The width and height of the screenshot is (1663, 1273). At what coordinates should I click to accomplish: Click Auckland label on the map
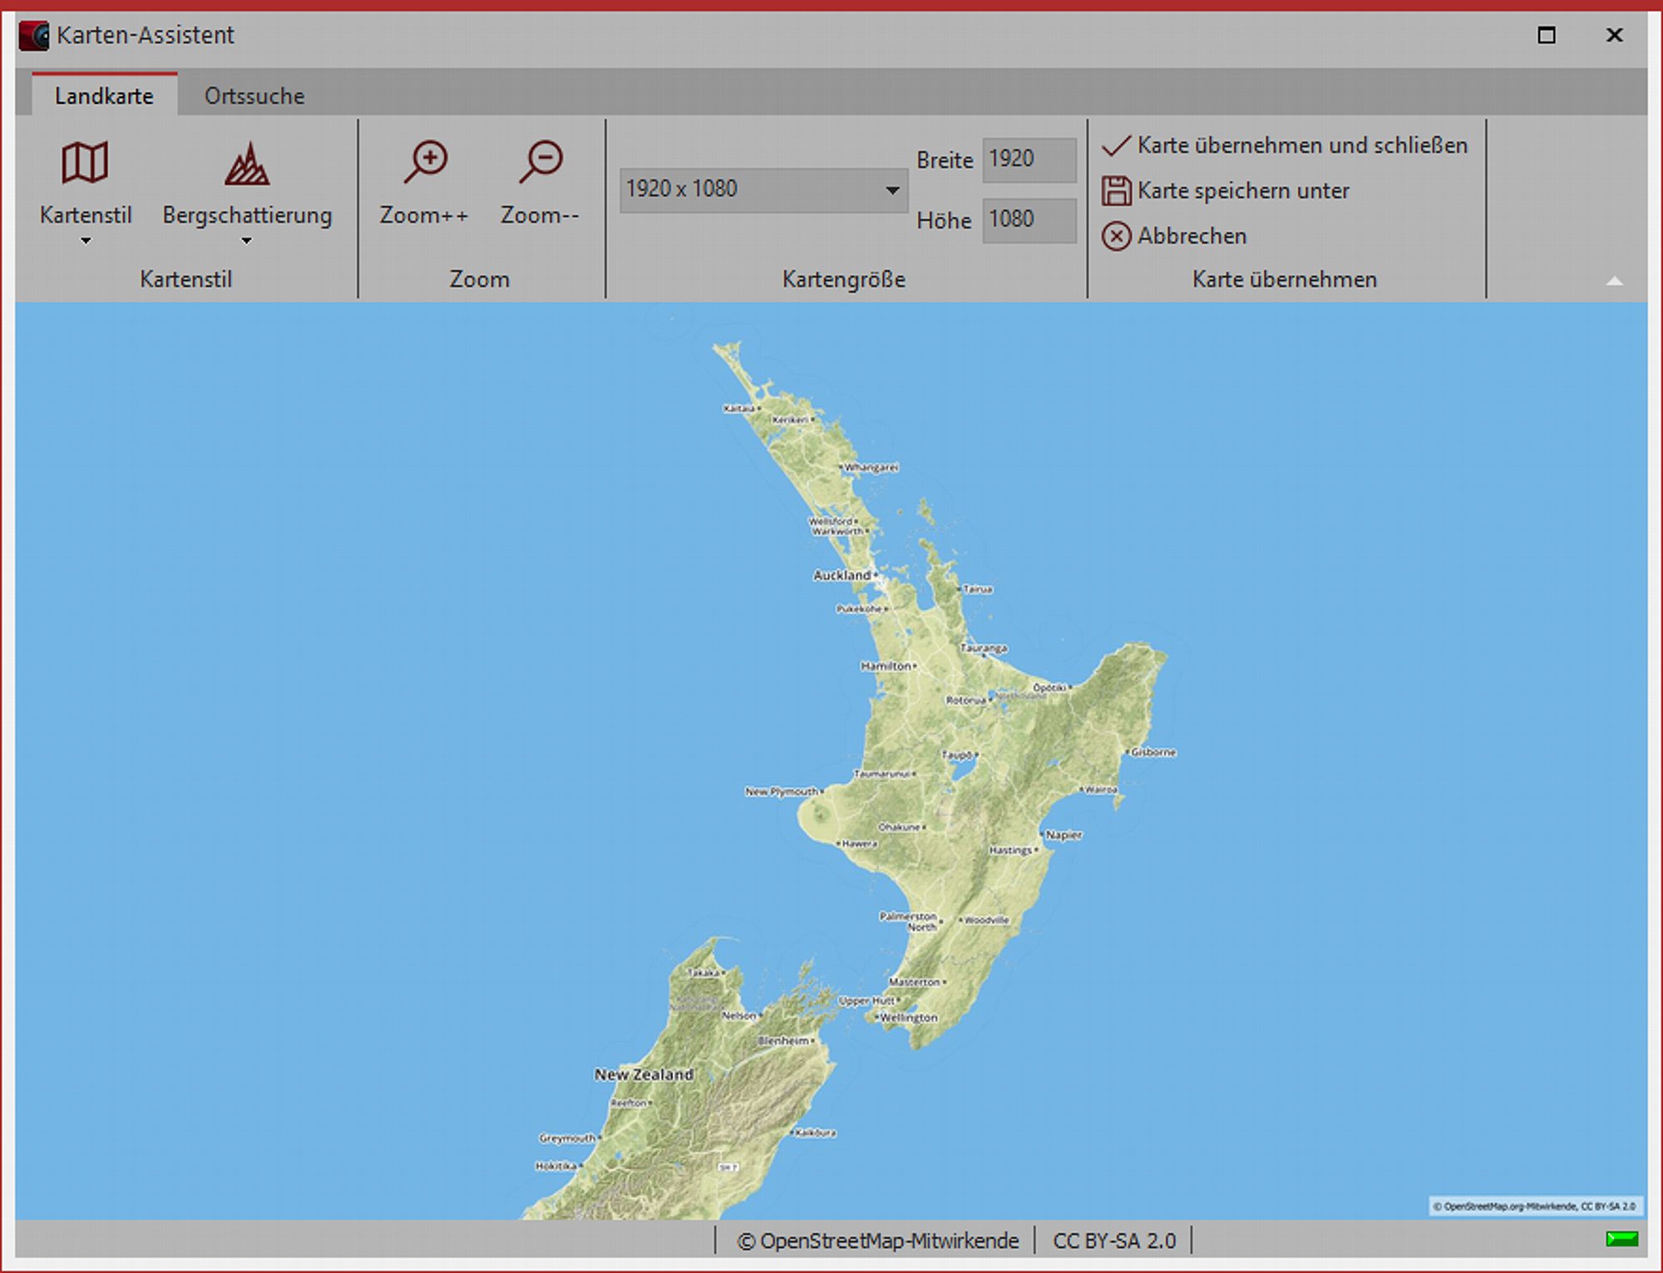point(841,575)
